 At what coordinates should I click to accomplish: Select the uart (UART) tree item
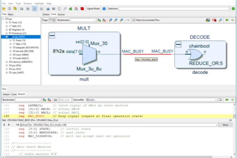click(16, 73)
